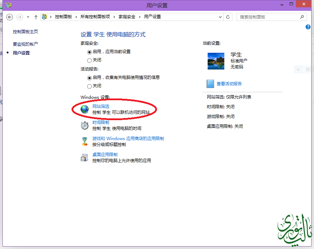Screen dimensions: 314x249
Task: Close the 用户设置 window
Action: (x=304, y=4)
